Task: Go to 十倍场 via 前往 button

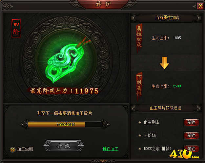Action: (192, 136)
